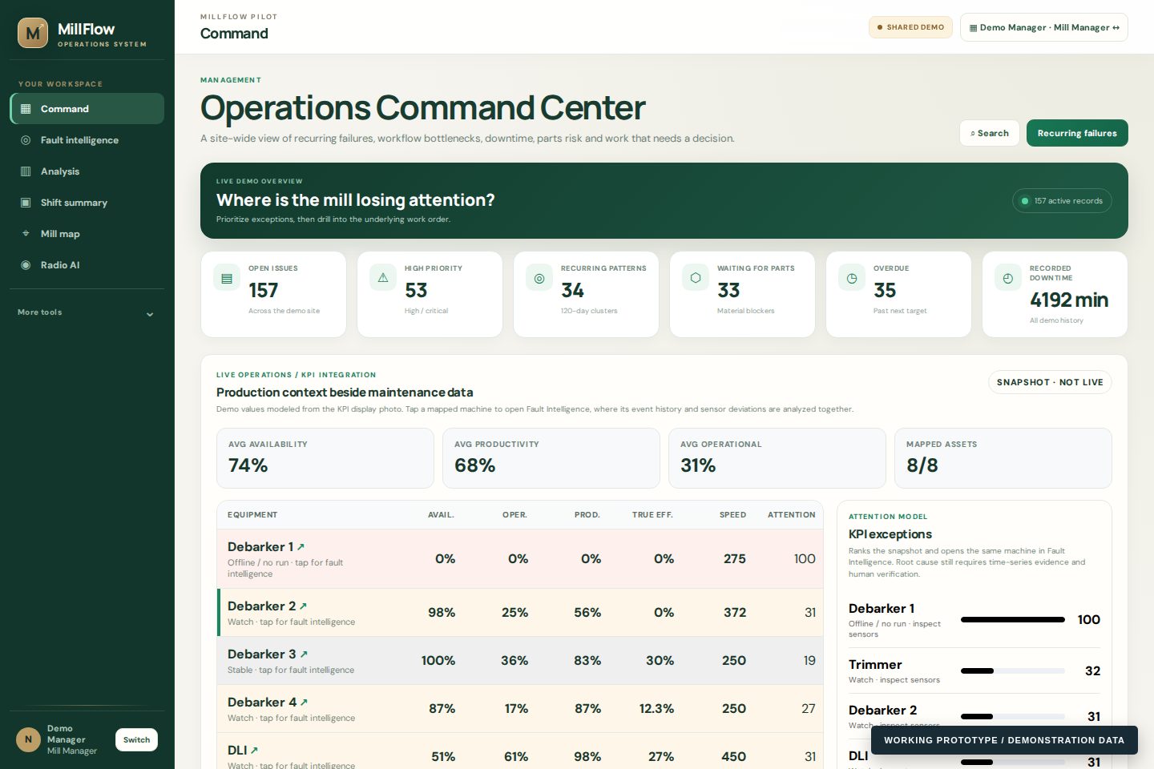
Task: Go to Shift summary in sidebar
Action: point(87,203)
